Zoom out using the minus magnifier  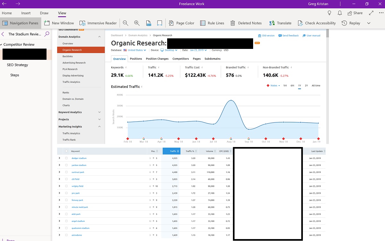click(125, 23)
